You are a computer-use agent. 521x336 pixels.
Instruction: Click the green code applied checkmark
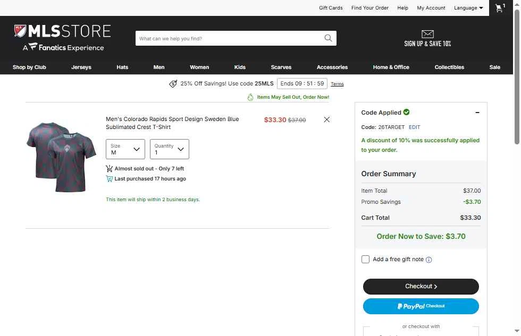click(x=406, y=112)
